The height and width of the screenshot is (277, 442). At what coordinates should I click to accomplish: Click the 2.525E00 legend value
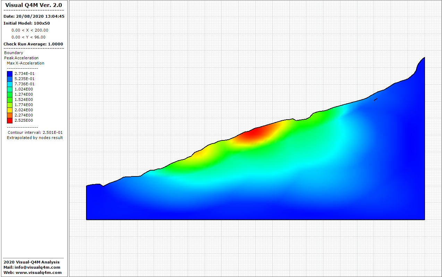(24, 120)
